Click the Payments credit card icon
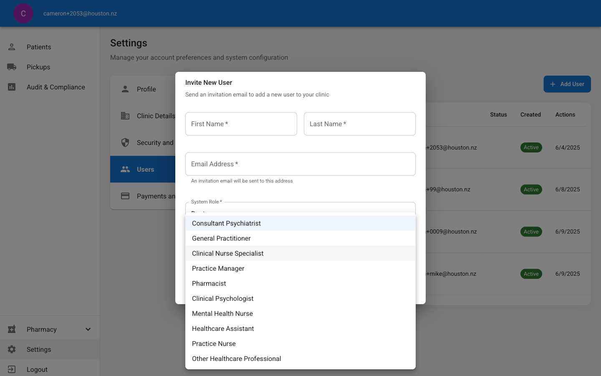The height and width of the screenshot is (376, 601). click(x=125, y=196)
